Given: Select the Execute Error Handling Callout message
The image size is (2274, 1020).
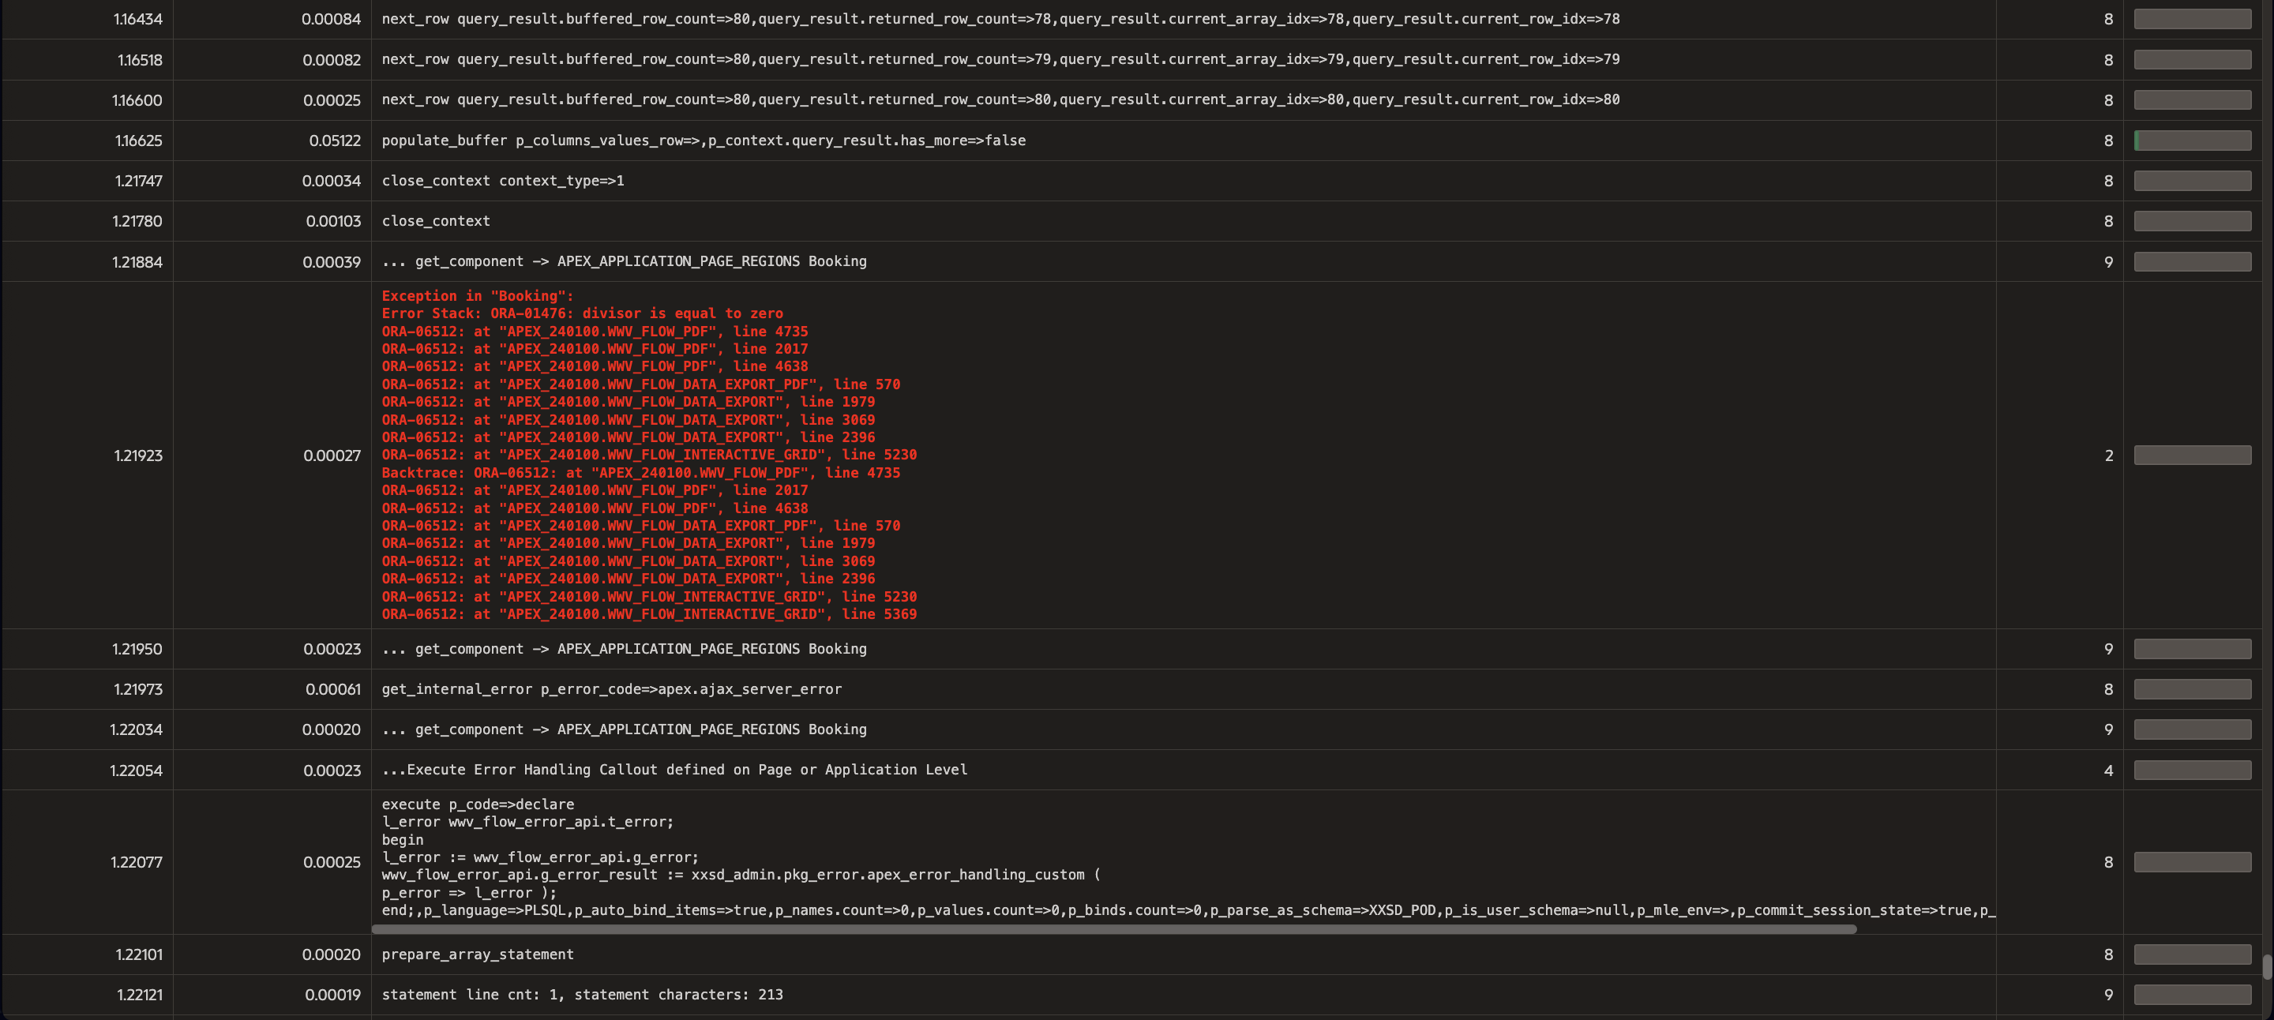Looking at the screenshot, I should [674, 770].
